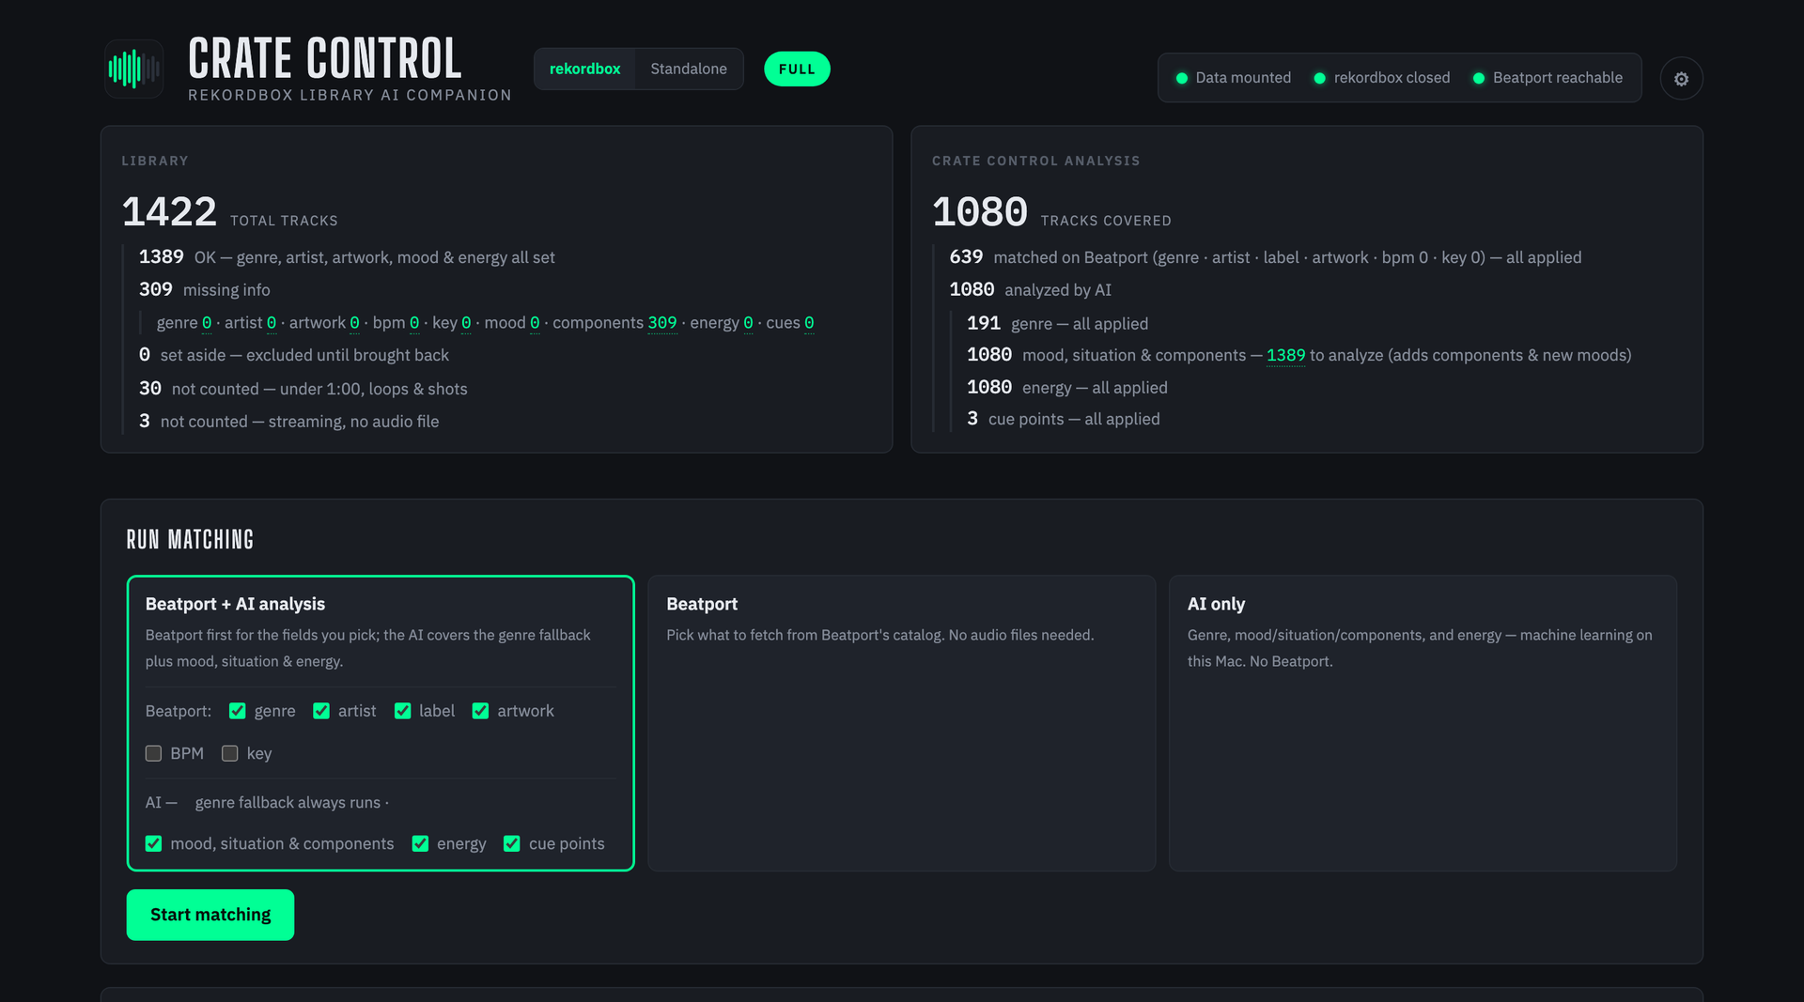This screenshot has height=1002, width=1804.
Task: Open the 1389 to analyze link
Action: click(1285, 355)
